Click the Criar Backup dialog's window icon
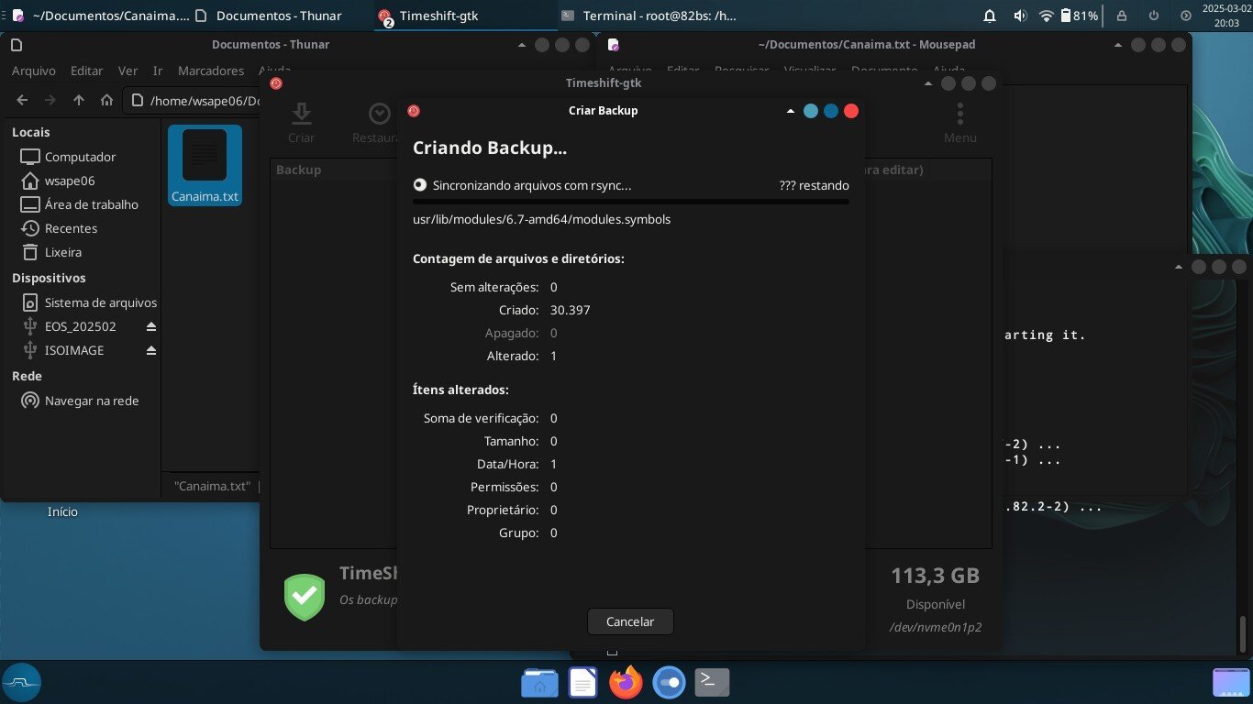 click(x=414, y=111)
